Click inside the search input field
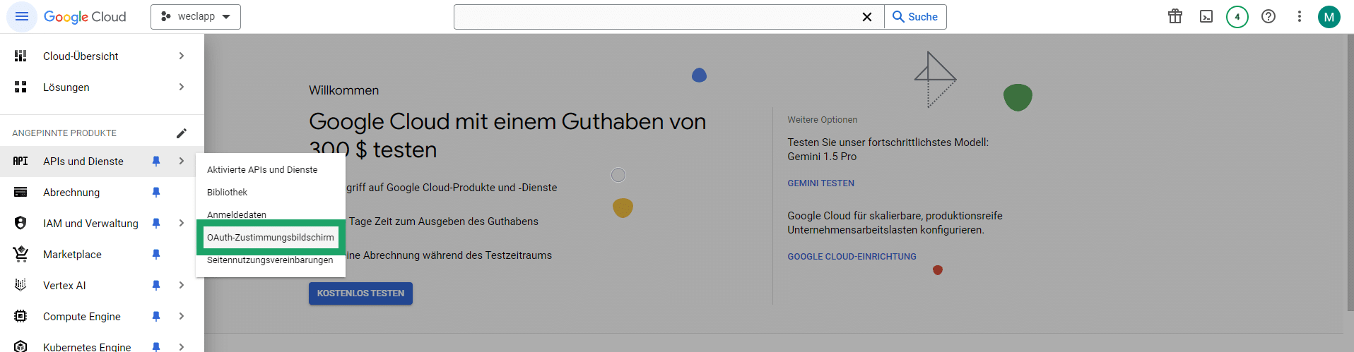The width and height of the screenshot is (1354, 352). (656, 17)
